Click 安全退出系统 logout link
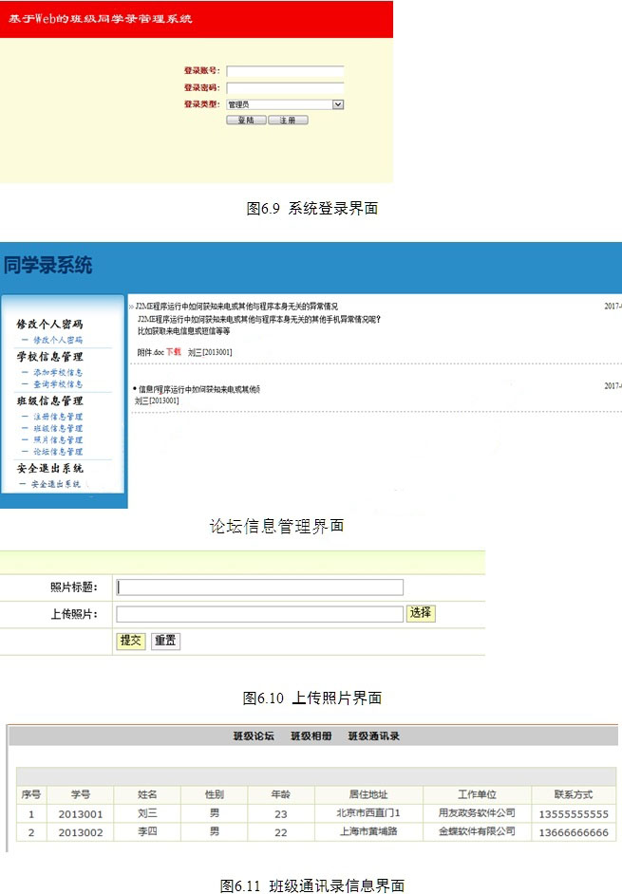Screen dimensions: 622x894 [x=55, y=484]
